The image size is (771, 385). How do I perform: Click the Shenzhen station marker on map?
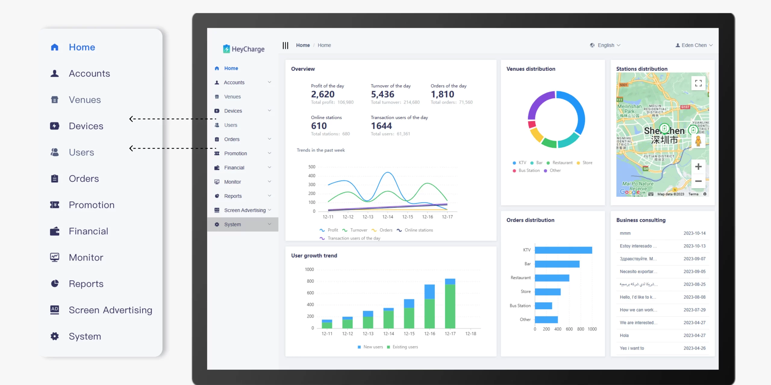(x=664, y=128)
